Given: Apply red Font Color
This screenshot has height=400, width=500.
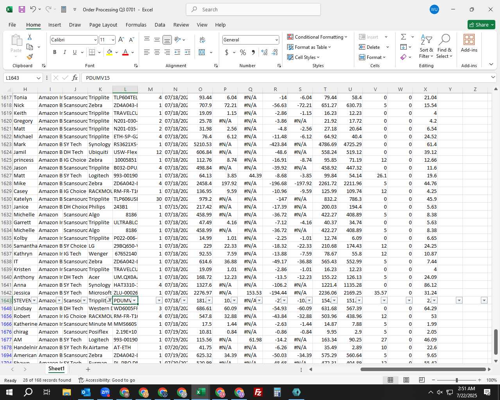Looking at the screenshot, I should click(125, 52).
